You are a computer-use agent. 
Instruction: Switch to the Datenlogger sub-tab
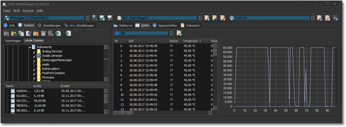(13, 41)
